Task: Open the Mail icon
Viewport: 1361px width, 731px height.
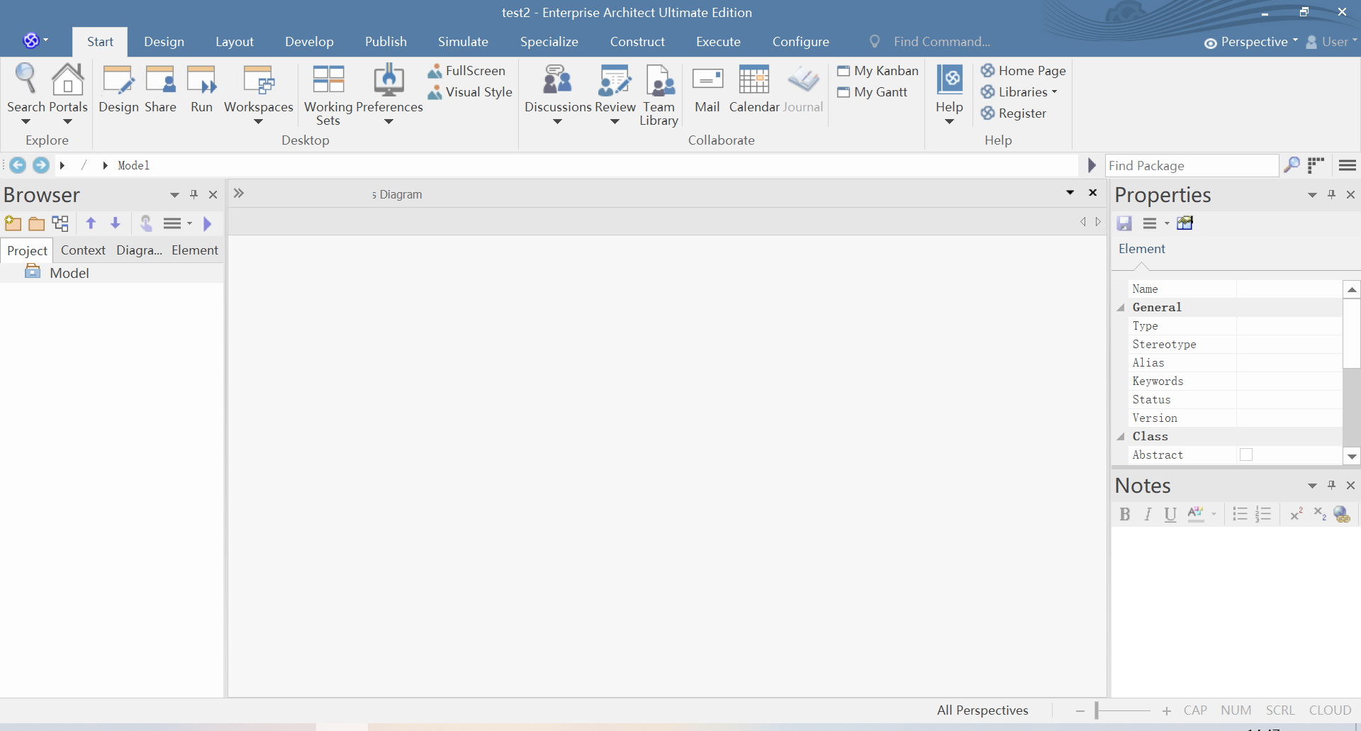Action: [x=707, y=79]
